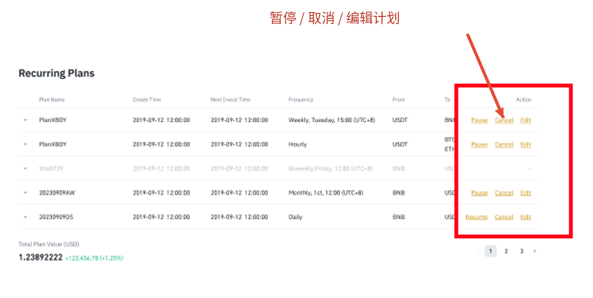Expand the PlanXBDY row with Weekly Tuesday frequency
Image resolution: width=593 pixels, height=298 pixels.
pyautogui.click(x=26, y=120)
